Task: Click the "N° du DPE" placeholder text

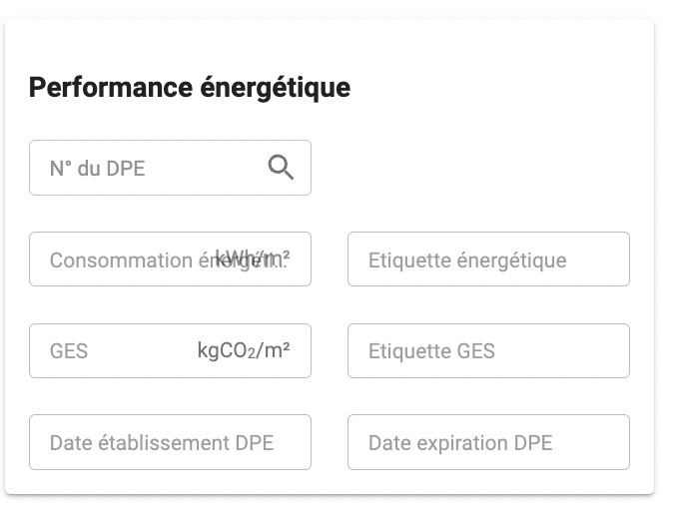Action: pos(97,169)
